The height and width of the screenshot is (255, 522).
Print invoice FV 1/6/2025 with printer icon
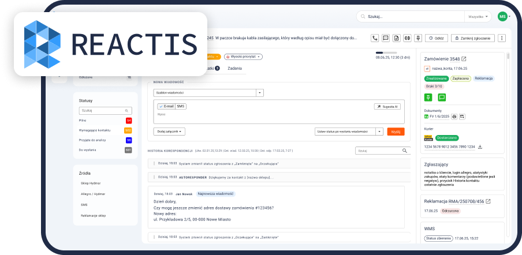tap(454, 117)
